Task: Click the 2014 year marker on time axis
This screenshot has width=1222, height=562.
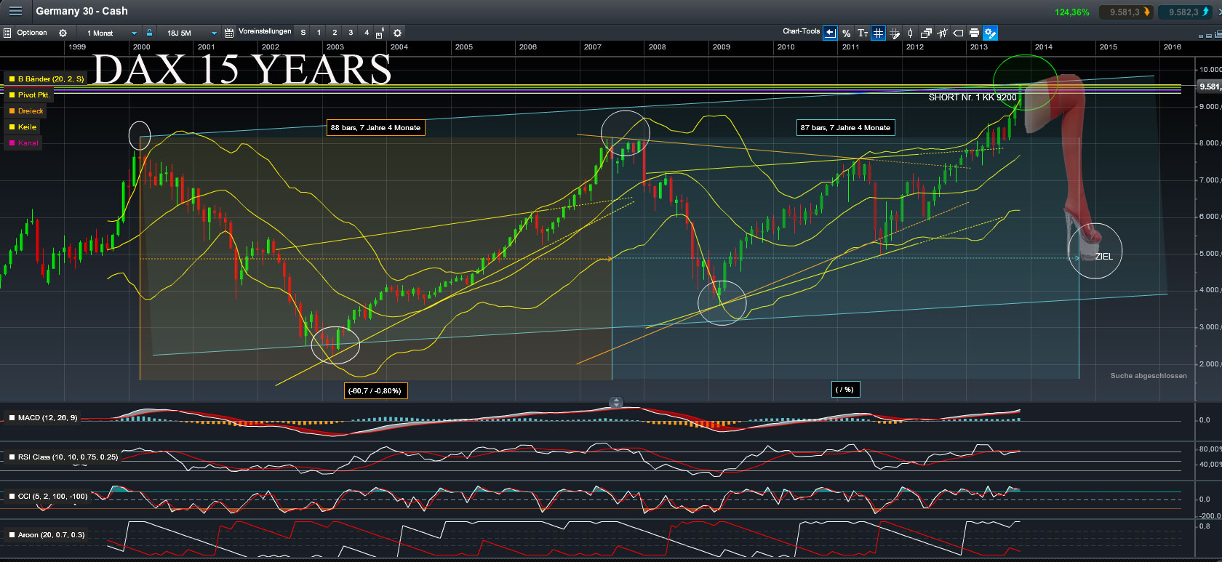Action: pos(1044,47)
